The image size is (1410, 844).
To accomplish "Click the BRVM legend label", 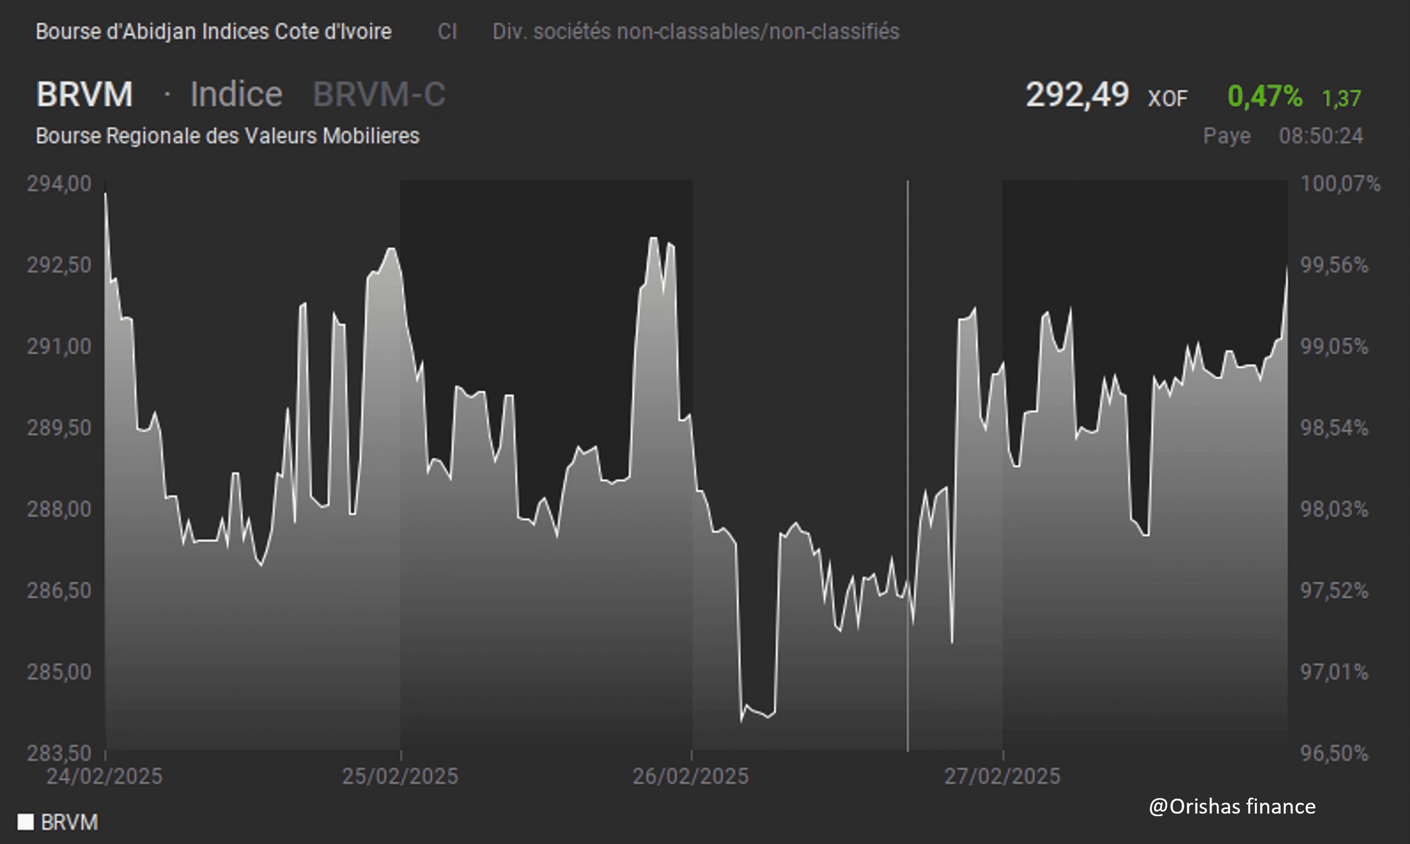I will pos(70,822).
